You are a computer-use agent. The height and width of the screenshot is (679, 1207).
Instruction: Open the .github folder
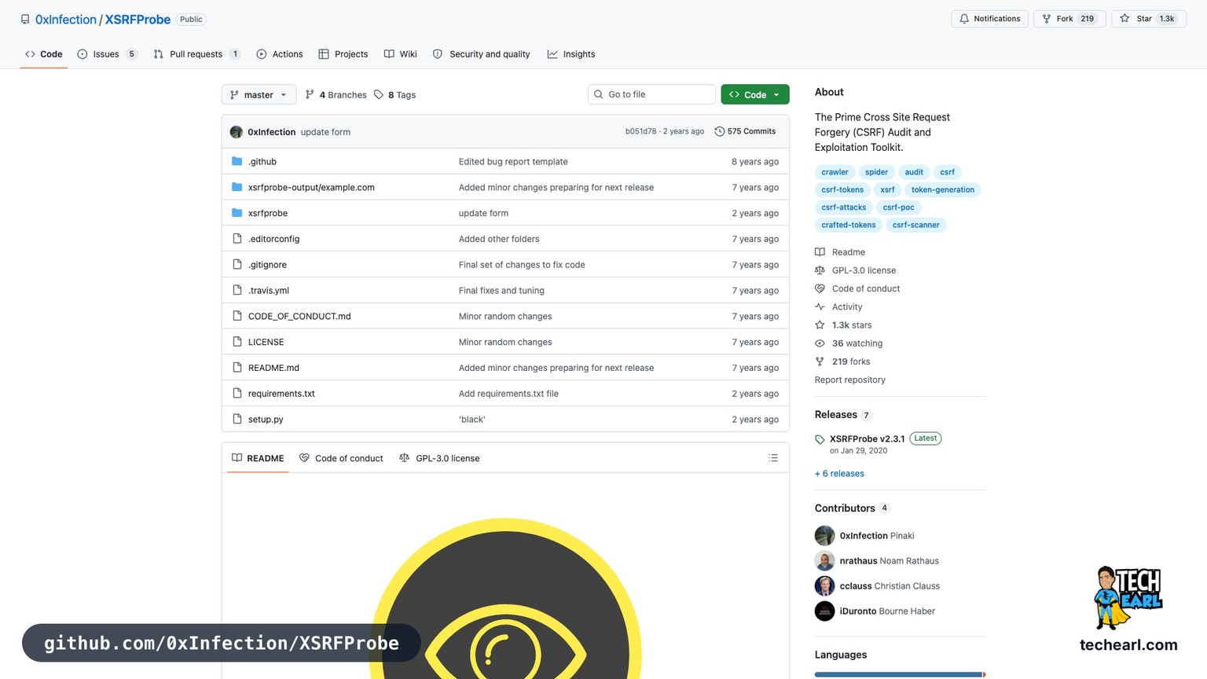point(262,162)
